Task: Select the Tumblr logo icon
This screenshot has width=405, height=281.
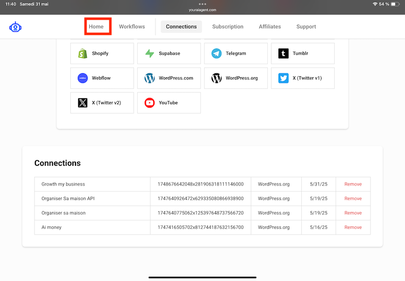Action: pyautogui.click(x=283, y=54)
